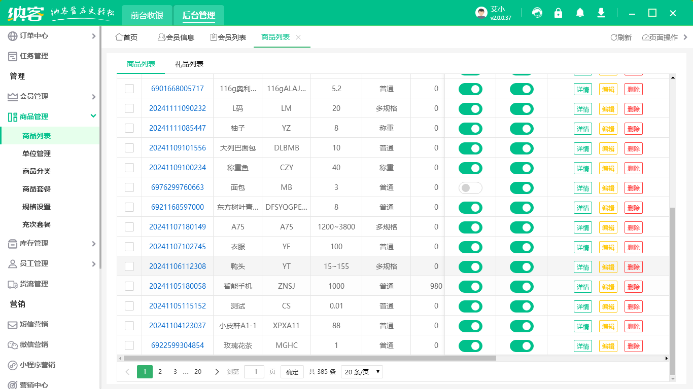Switch to 后台管理 tab
The height and width of the screenshot is (389, 693).
pos(199,15)
